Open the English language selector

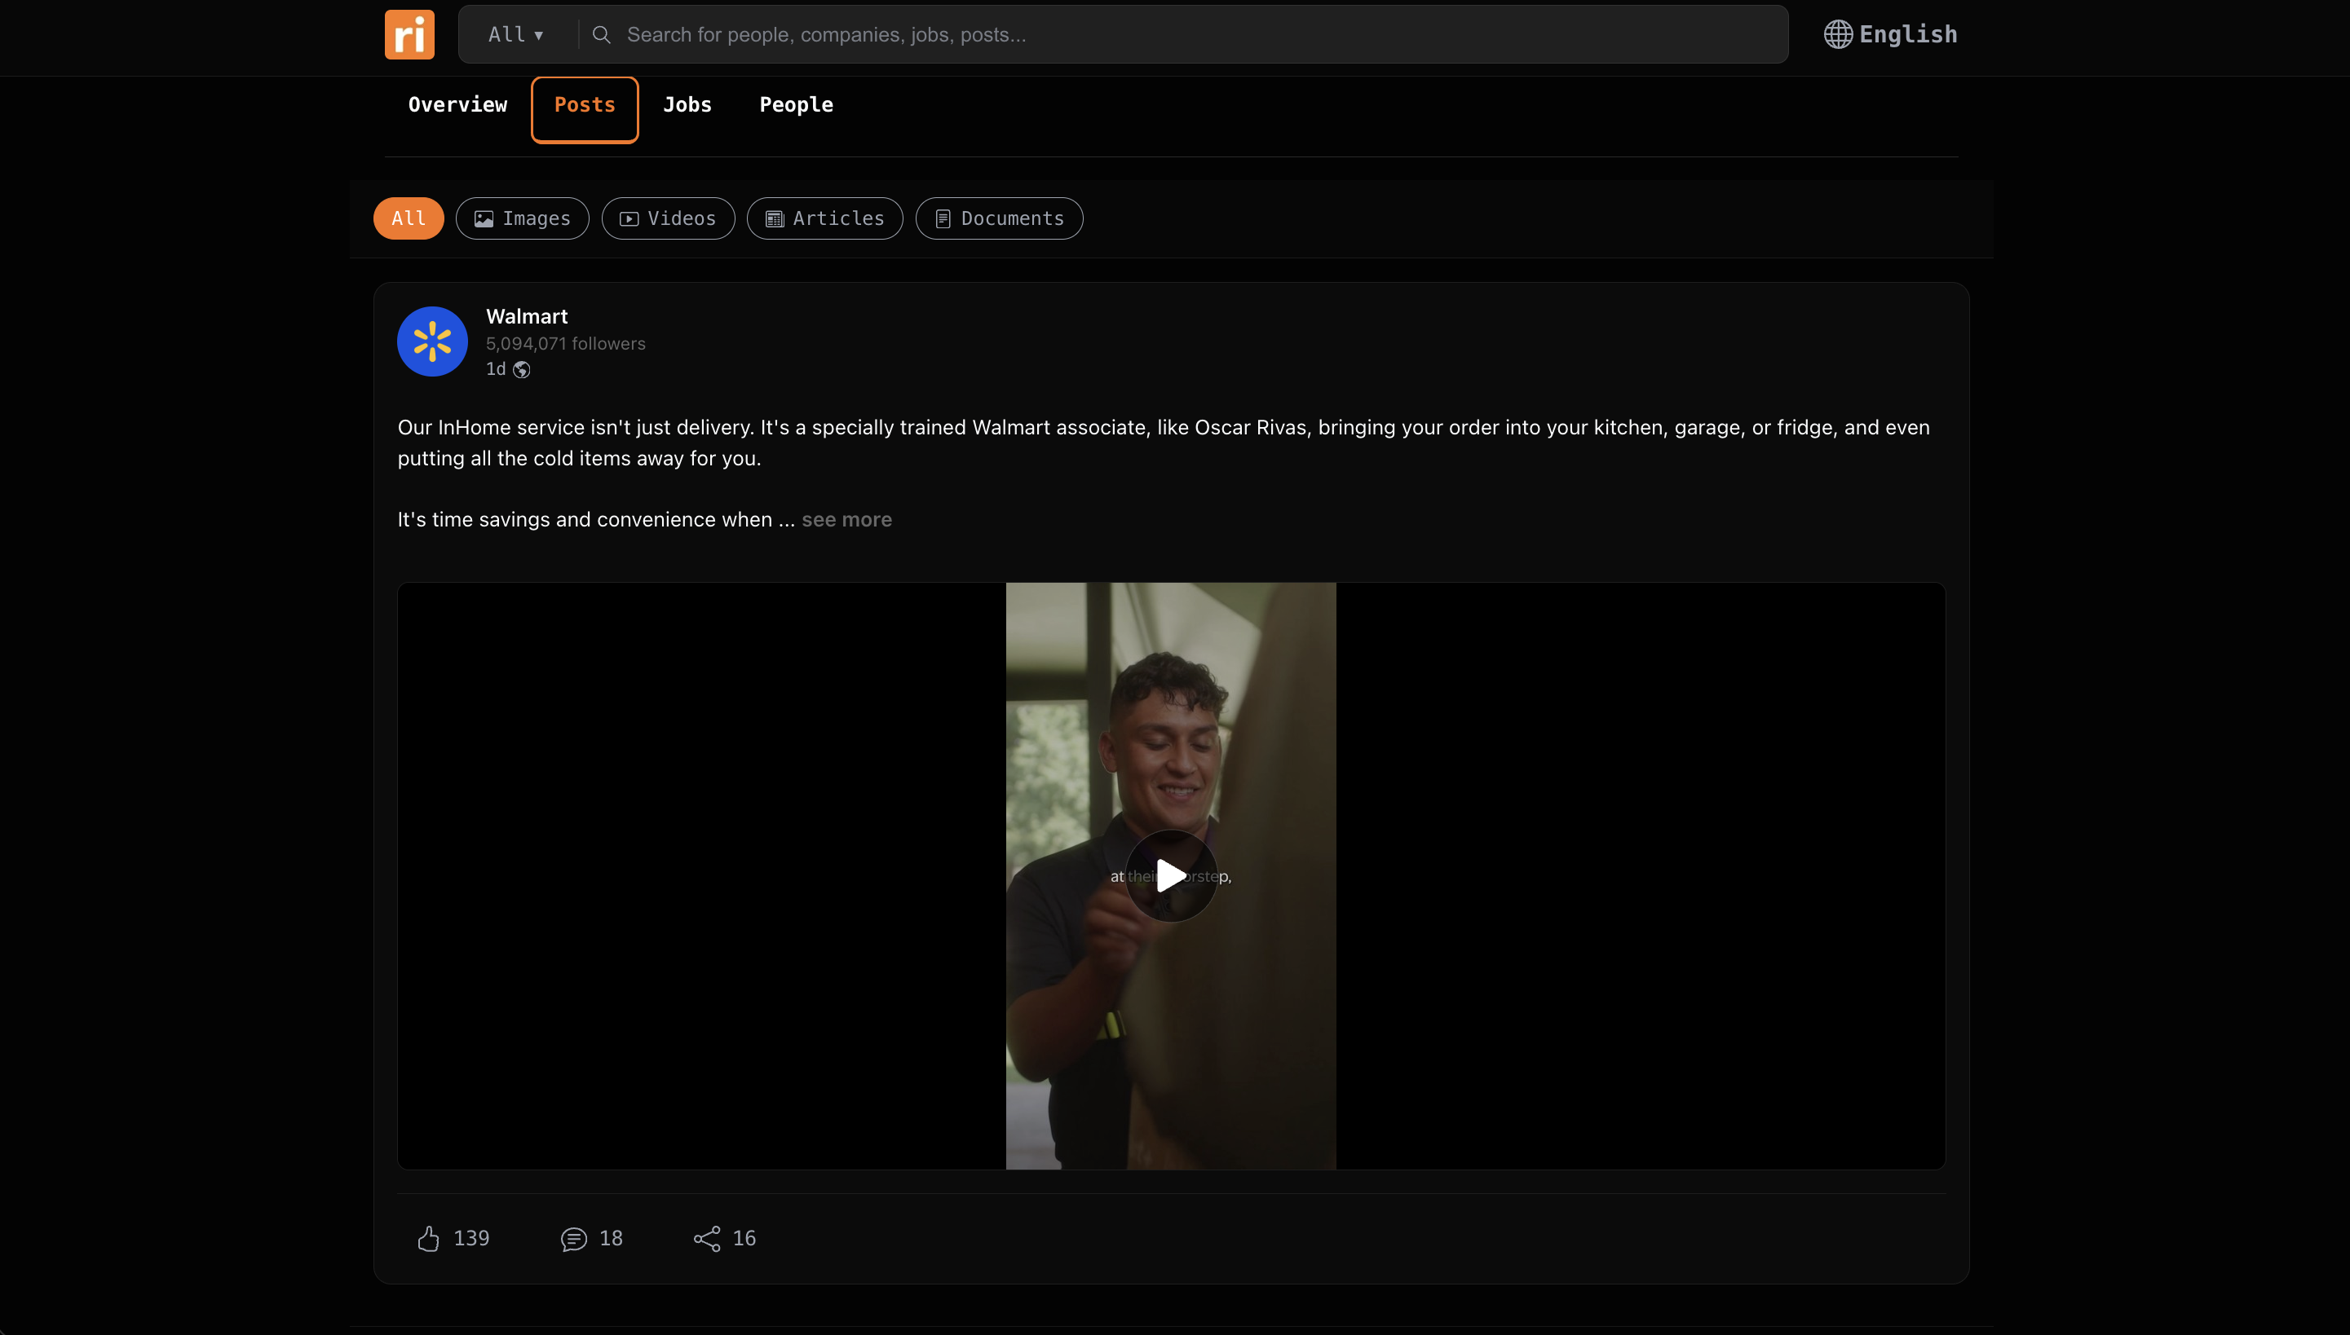(1907, 35)
